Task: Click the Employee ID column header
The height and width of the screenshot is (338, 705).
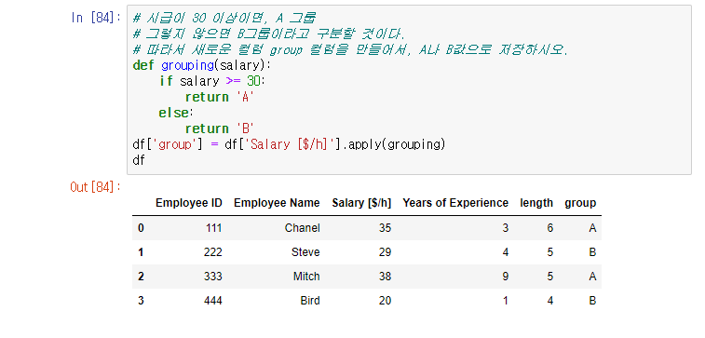Action: tap(189, 203)
